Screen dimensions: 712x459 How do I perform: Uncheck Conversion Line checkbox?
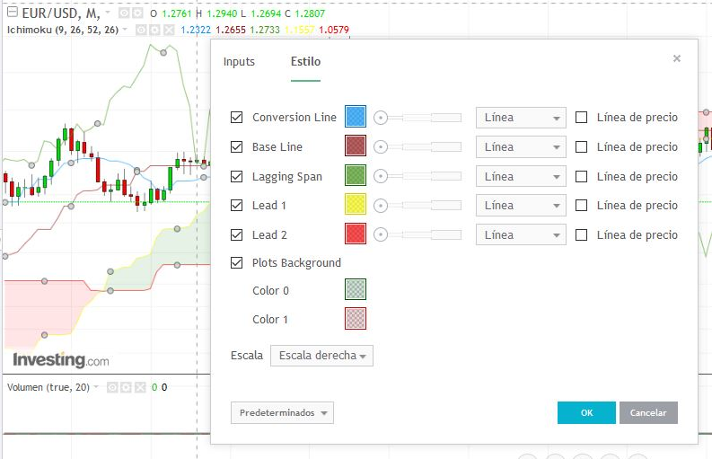(x=236, y=118)
